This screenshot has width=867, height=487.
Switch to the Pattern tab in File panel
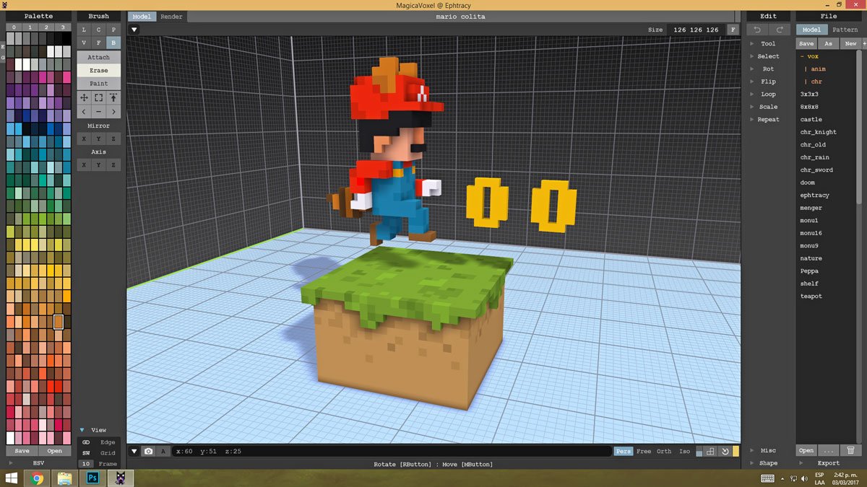pyautogui.click(x=845, y=30)
